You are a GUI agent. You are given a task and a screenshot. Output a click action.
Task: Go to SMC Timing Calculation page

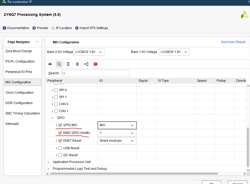coord(23,113)
